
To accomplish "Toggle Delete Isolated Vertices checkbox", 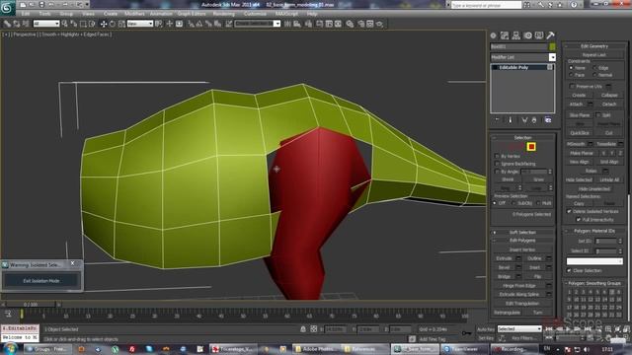I will pos(569,211).
